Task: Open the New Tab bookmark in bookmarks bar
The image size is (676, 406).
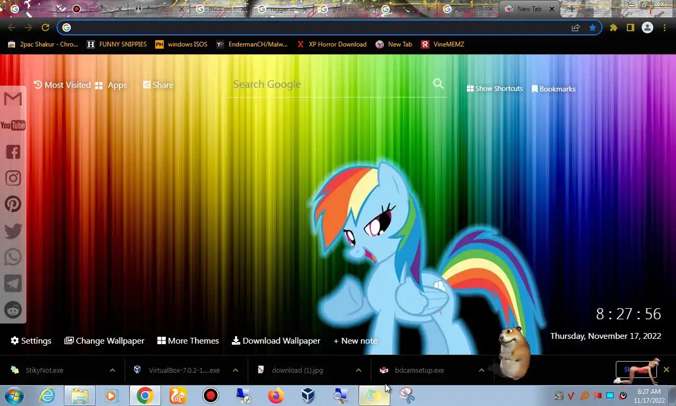Action: (x=394, y=44)
